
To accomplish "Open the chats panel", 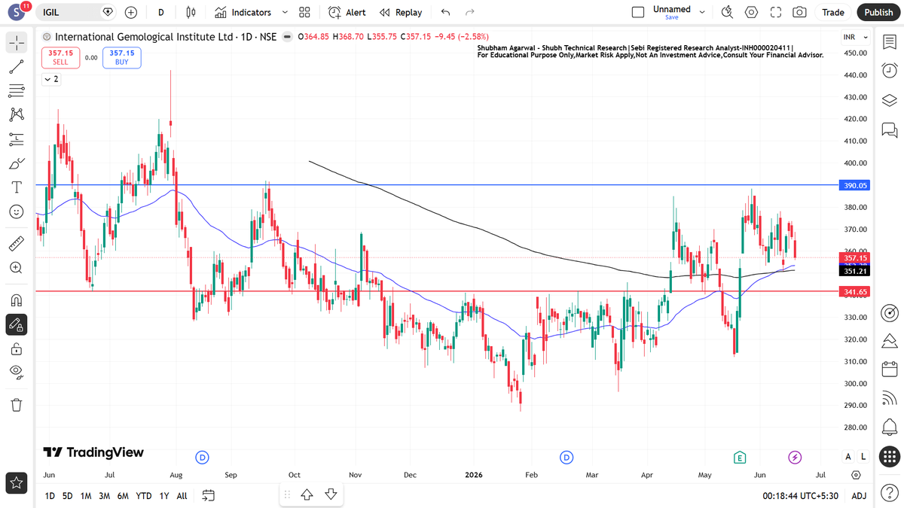I will (x=889, y=130).
